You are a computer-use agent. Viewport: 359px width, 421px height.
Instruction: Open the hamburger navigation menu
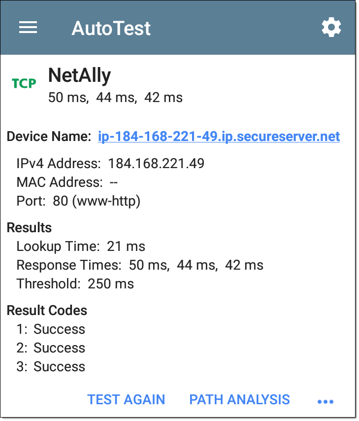(x=28, y=28)
